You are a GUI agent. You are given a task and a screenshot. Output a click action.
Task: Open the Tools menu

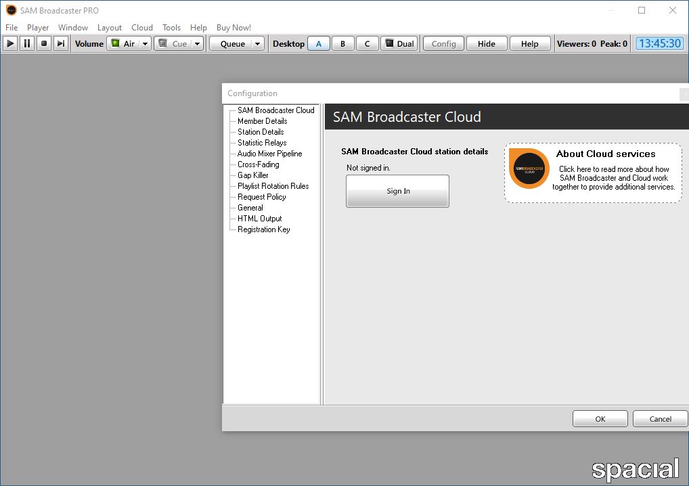click(x=171, y=27)
